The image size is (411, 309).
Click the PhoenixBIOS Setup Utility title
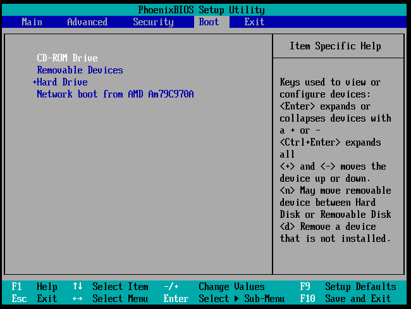coord(202,10)
